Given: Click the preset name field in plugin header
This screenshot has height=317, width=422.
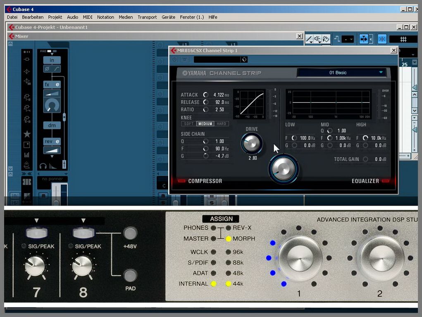Looking at the screenshot, I should [x=217, y=59].
